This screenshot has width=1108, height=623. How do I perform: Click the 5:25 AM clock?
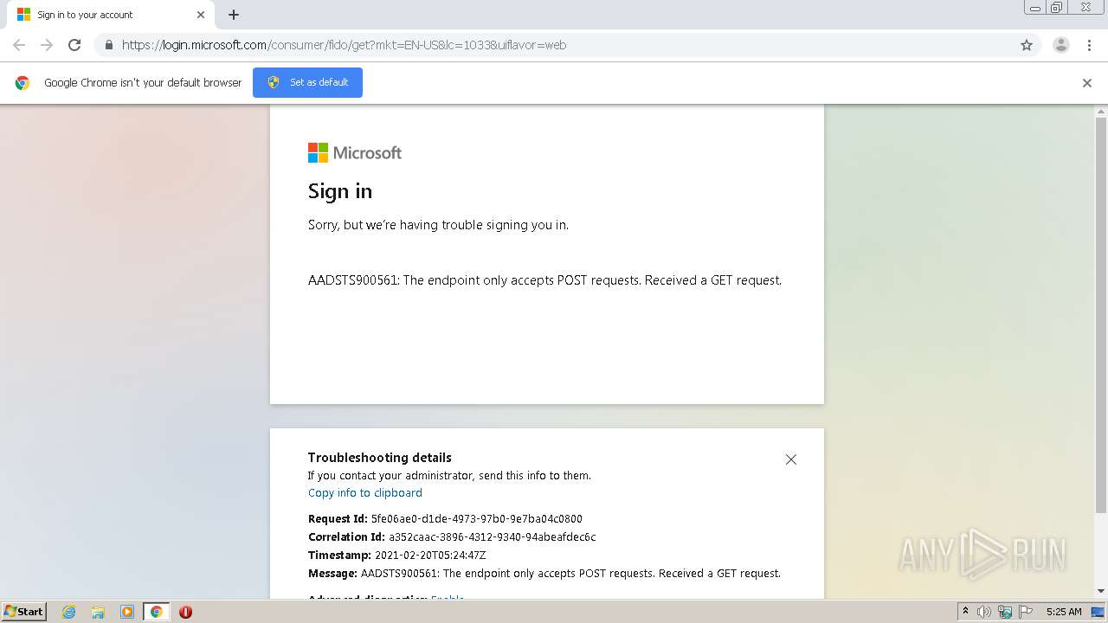1064,612
